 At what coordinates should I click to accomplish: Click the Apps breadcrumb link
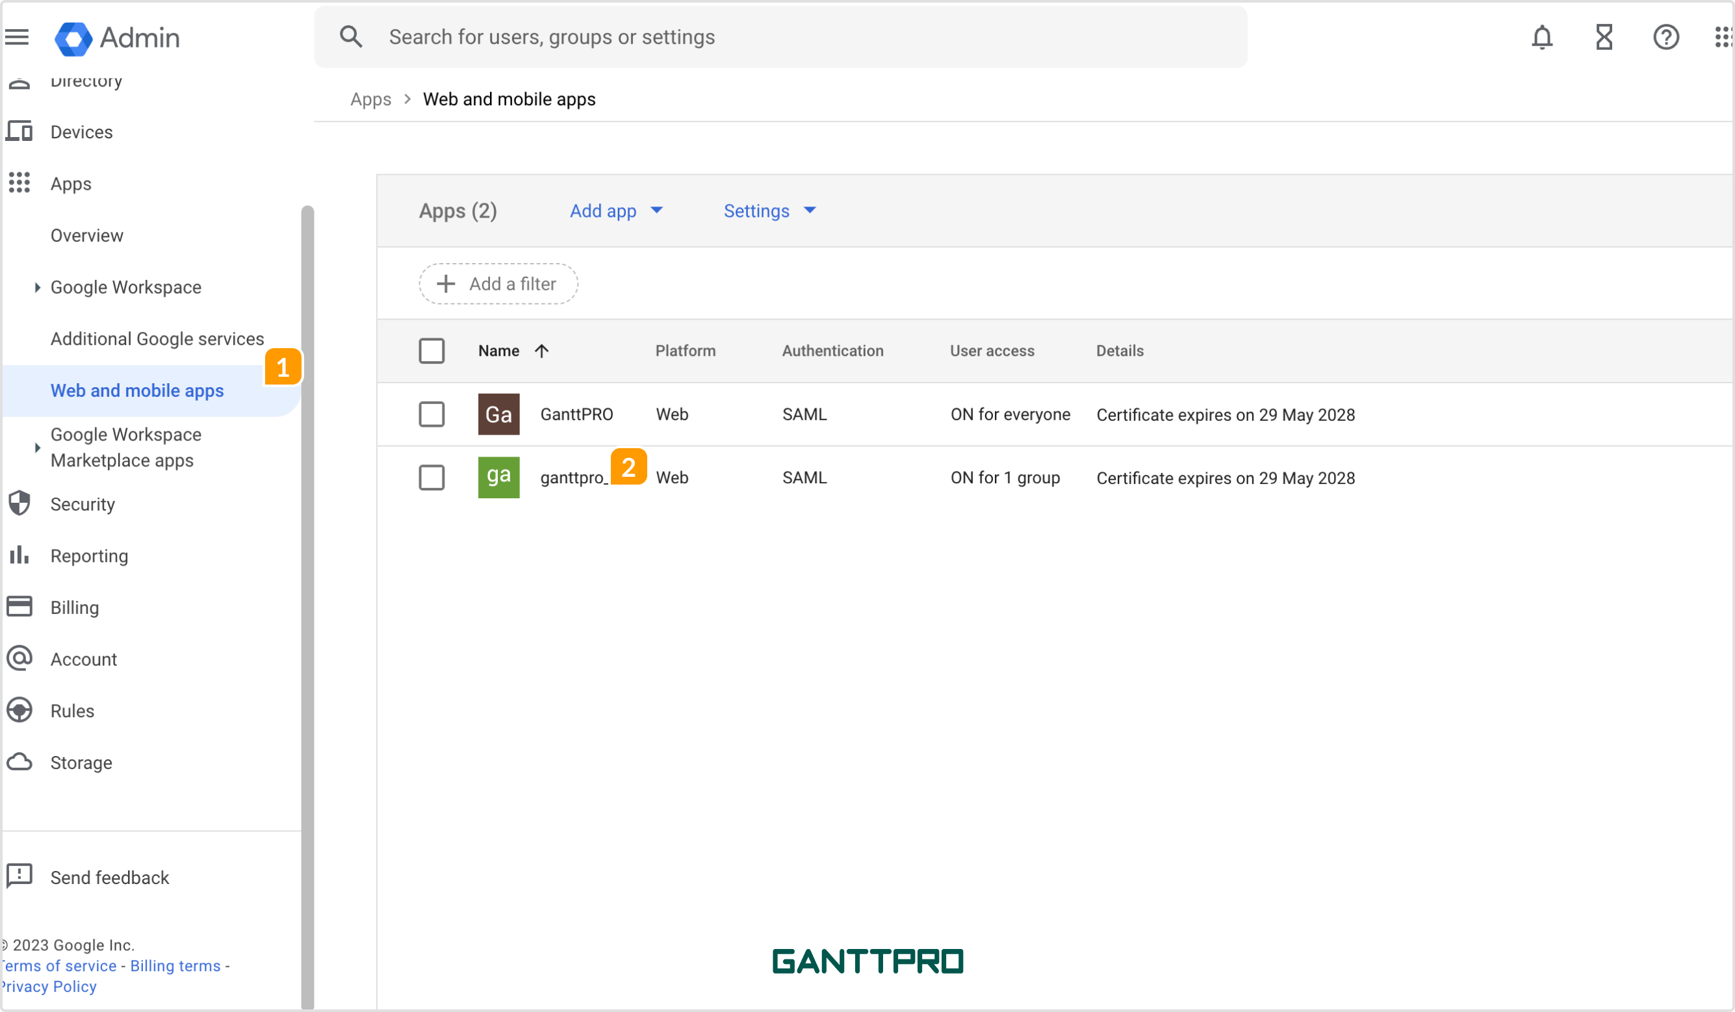(370, 99)
